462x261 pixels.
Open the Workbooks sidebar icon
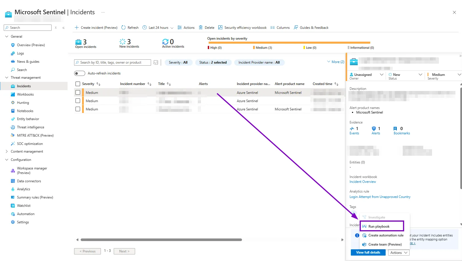[13, 94]
